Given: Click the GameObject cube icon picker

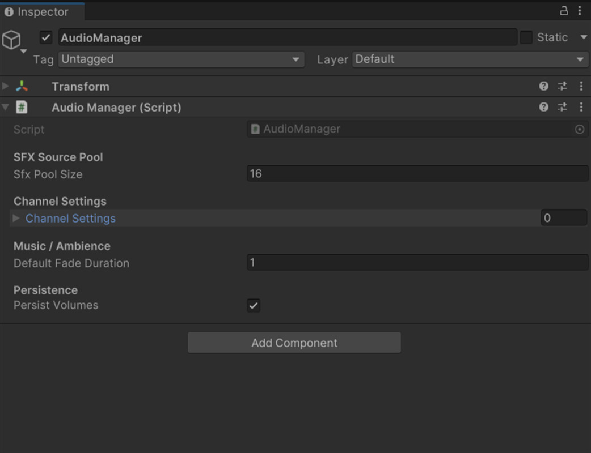Looking at the screenshot, I should coord(11,40).
